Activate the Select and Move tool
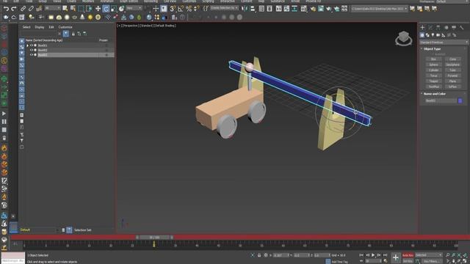The image size is (470, 264). click(98, 9)
